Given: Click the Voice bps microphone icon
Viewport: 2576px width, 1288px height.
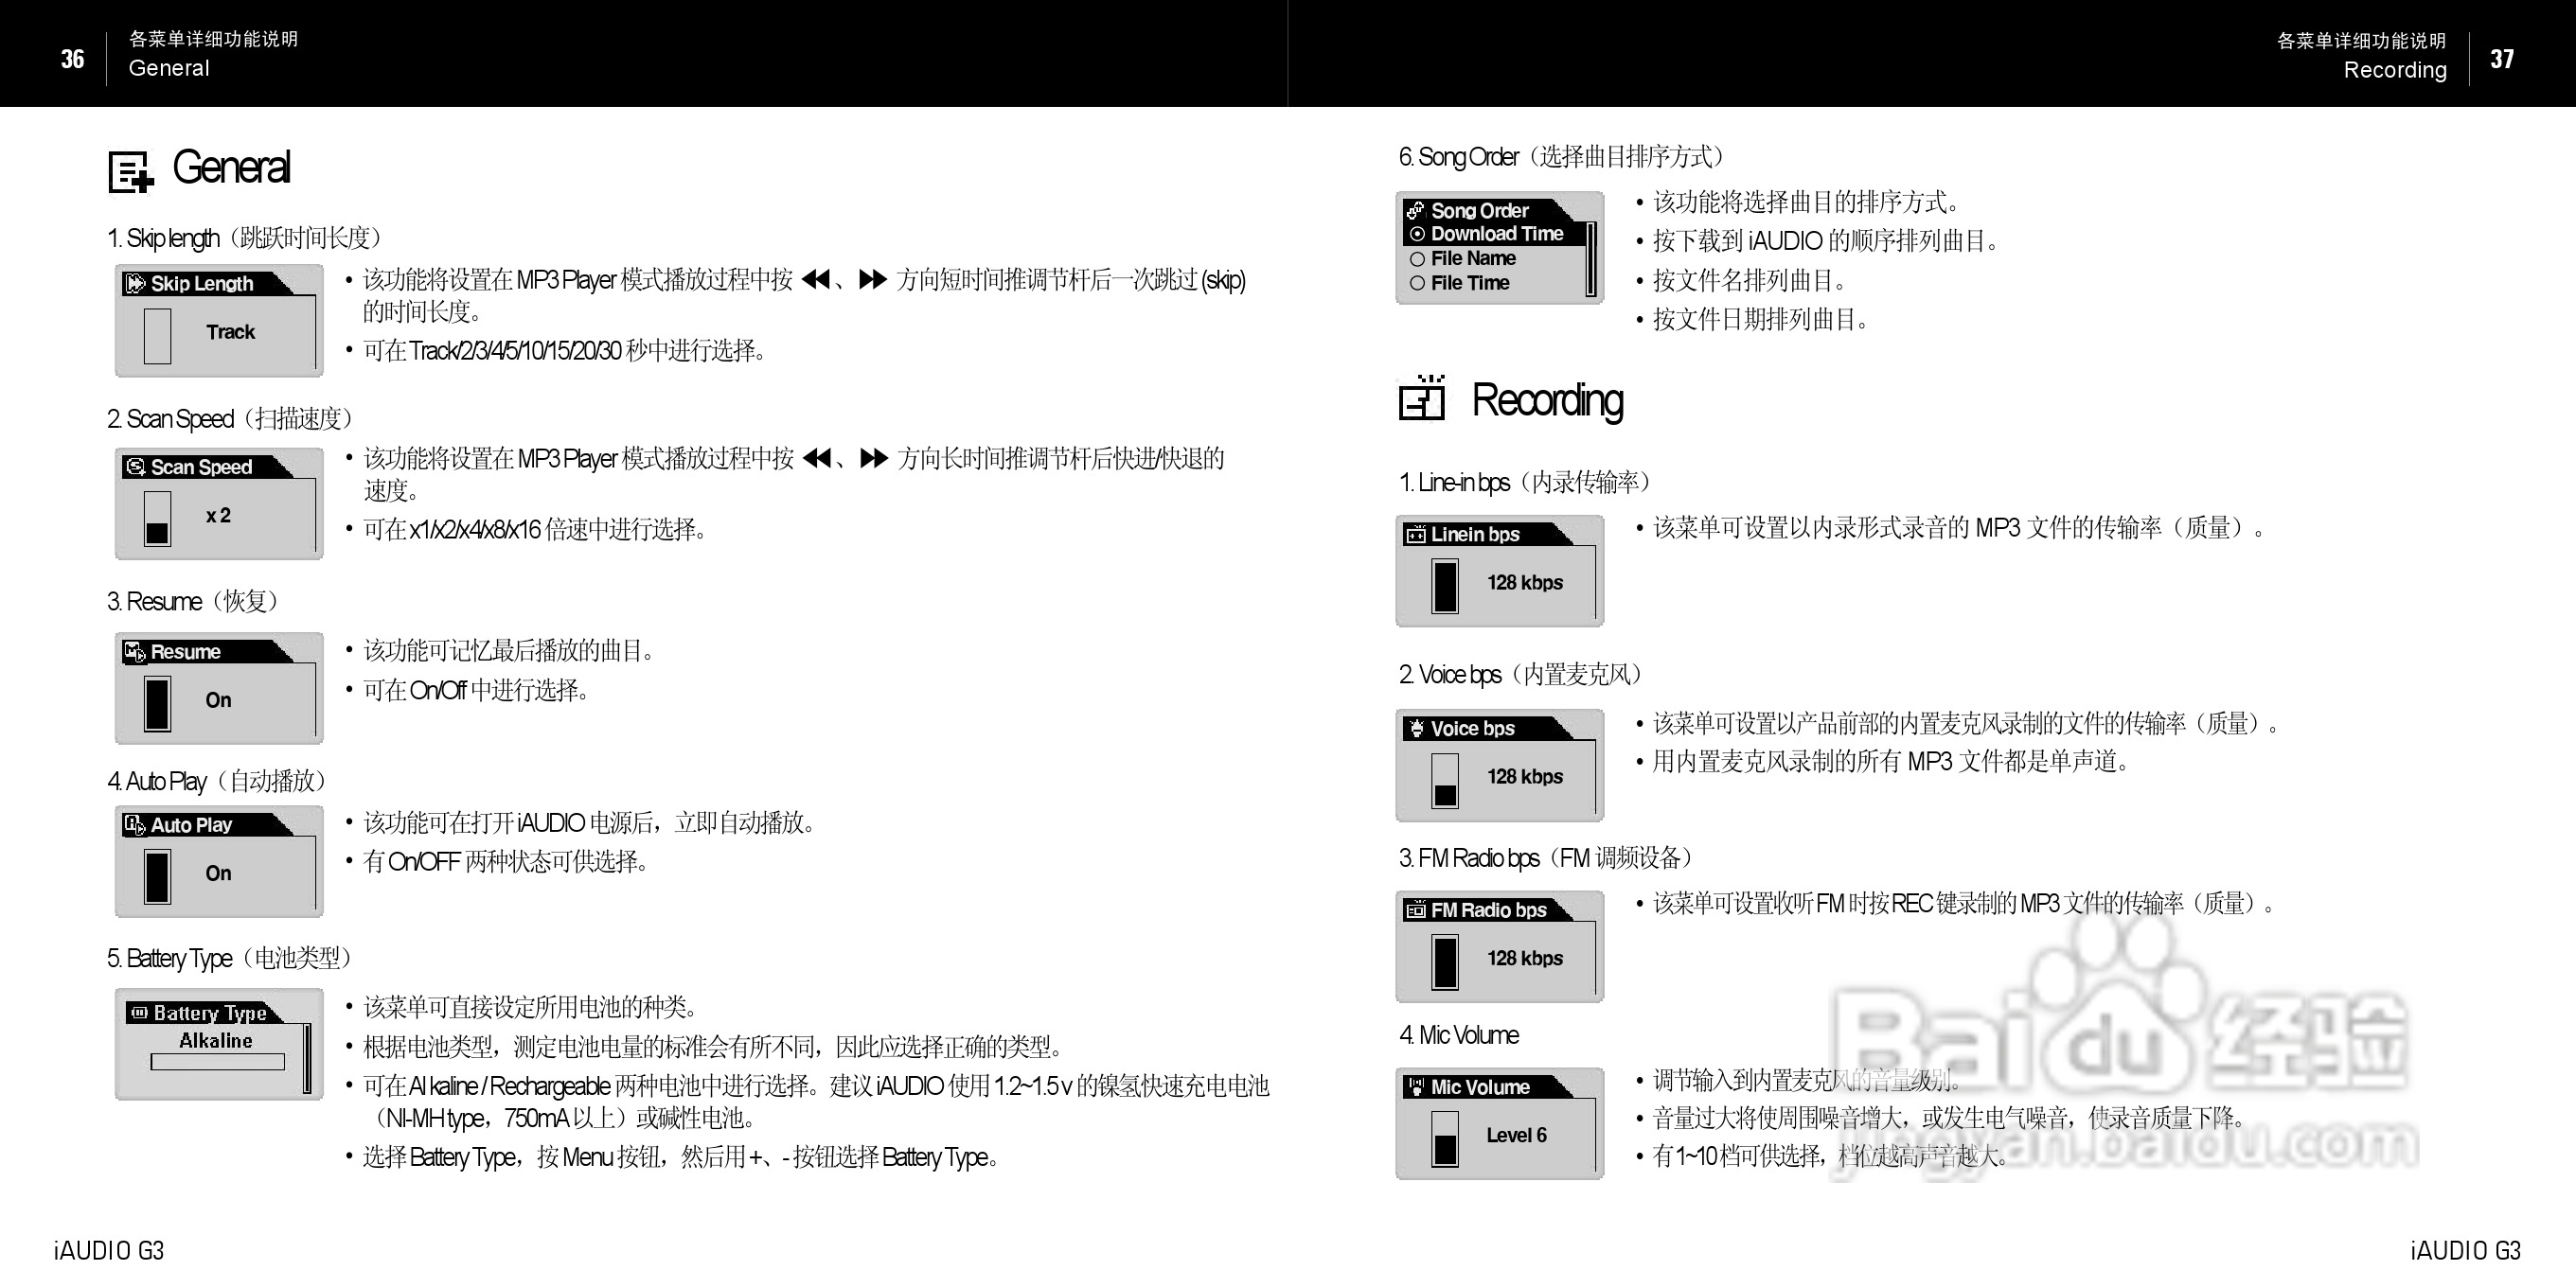Looking at the screenshot, I should tap(1416, 728).
